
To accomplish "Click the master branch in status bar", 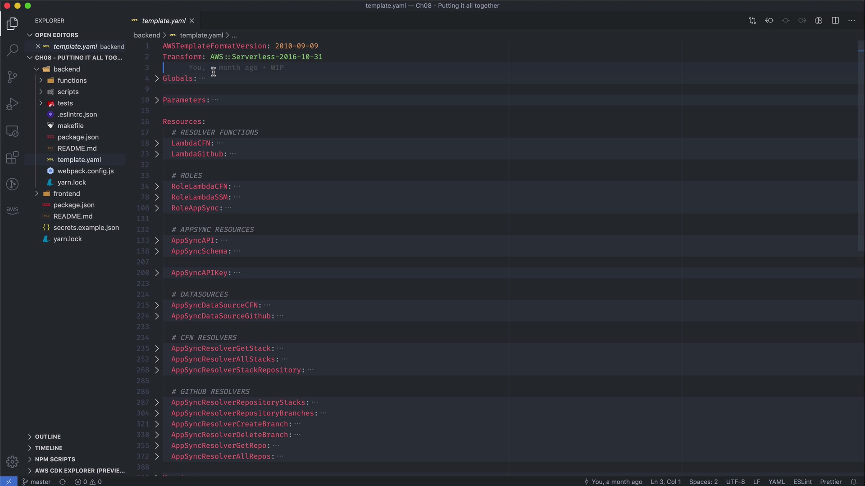I will point(37,481).
